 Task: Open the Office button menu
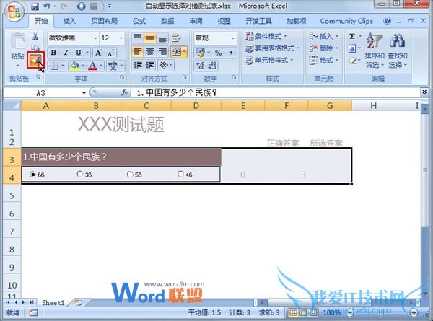(14, 12)
